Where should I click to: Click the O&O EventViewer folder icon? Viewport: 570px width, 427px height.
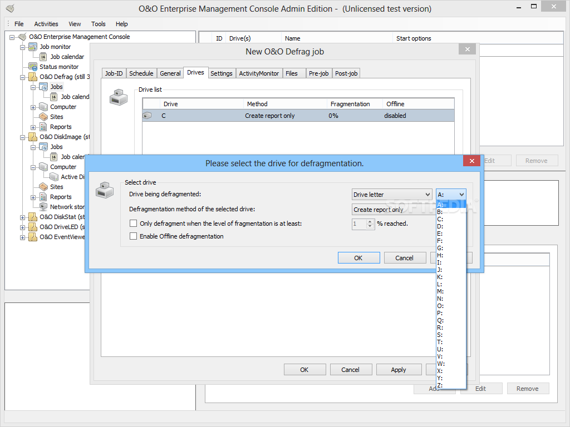click(33, 237)
